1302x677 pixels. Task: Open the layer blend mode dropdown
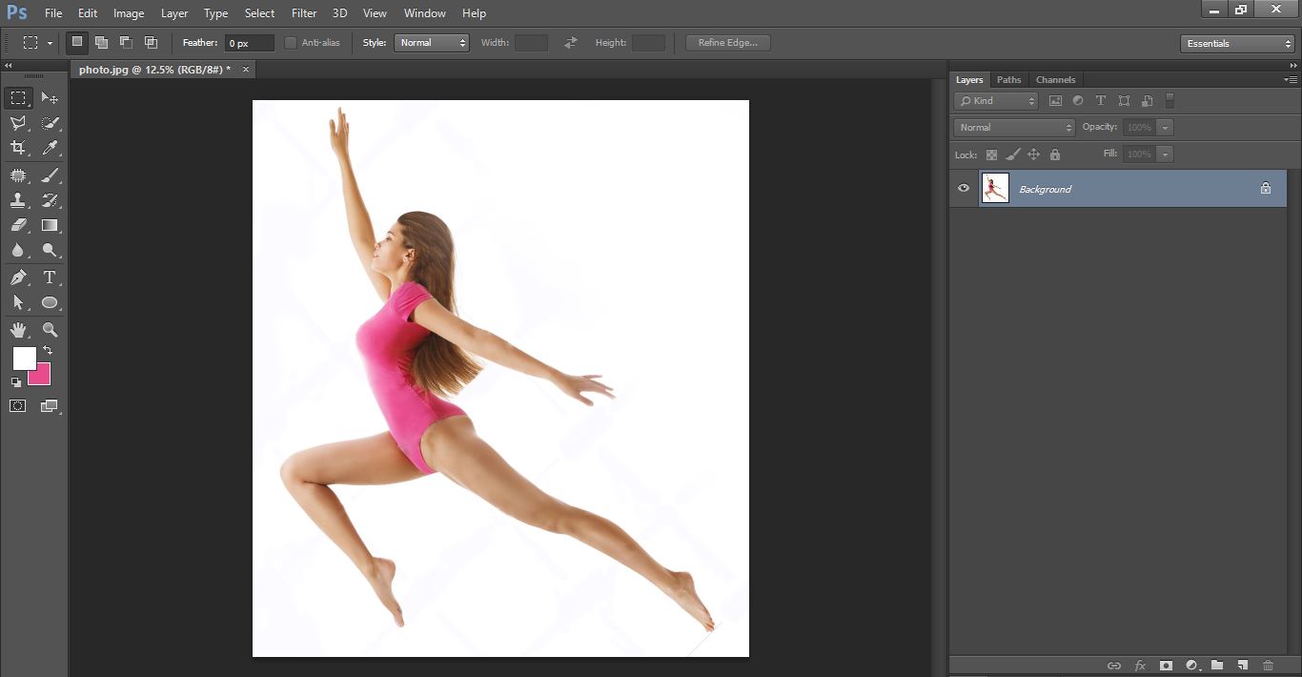1014,128
